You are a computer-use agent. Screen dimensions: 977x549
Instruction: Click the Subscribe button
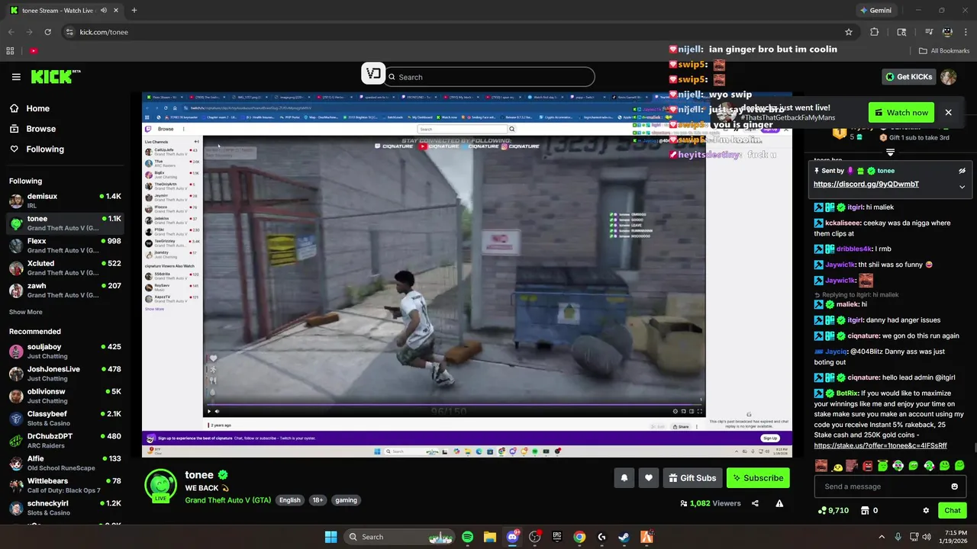point(758,478)
